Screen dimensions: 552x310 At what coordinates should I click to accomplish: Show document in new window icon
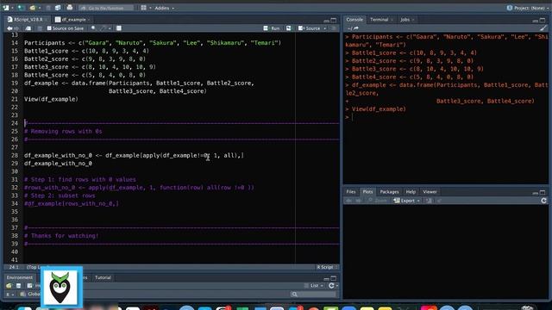pos(28,28)
